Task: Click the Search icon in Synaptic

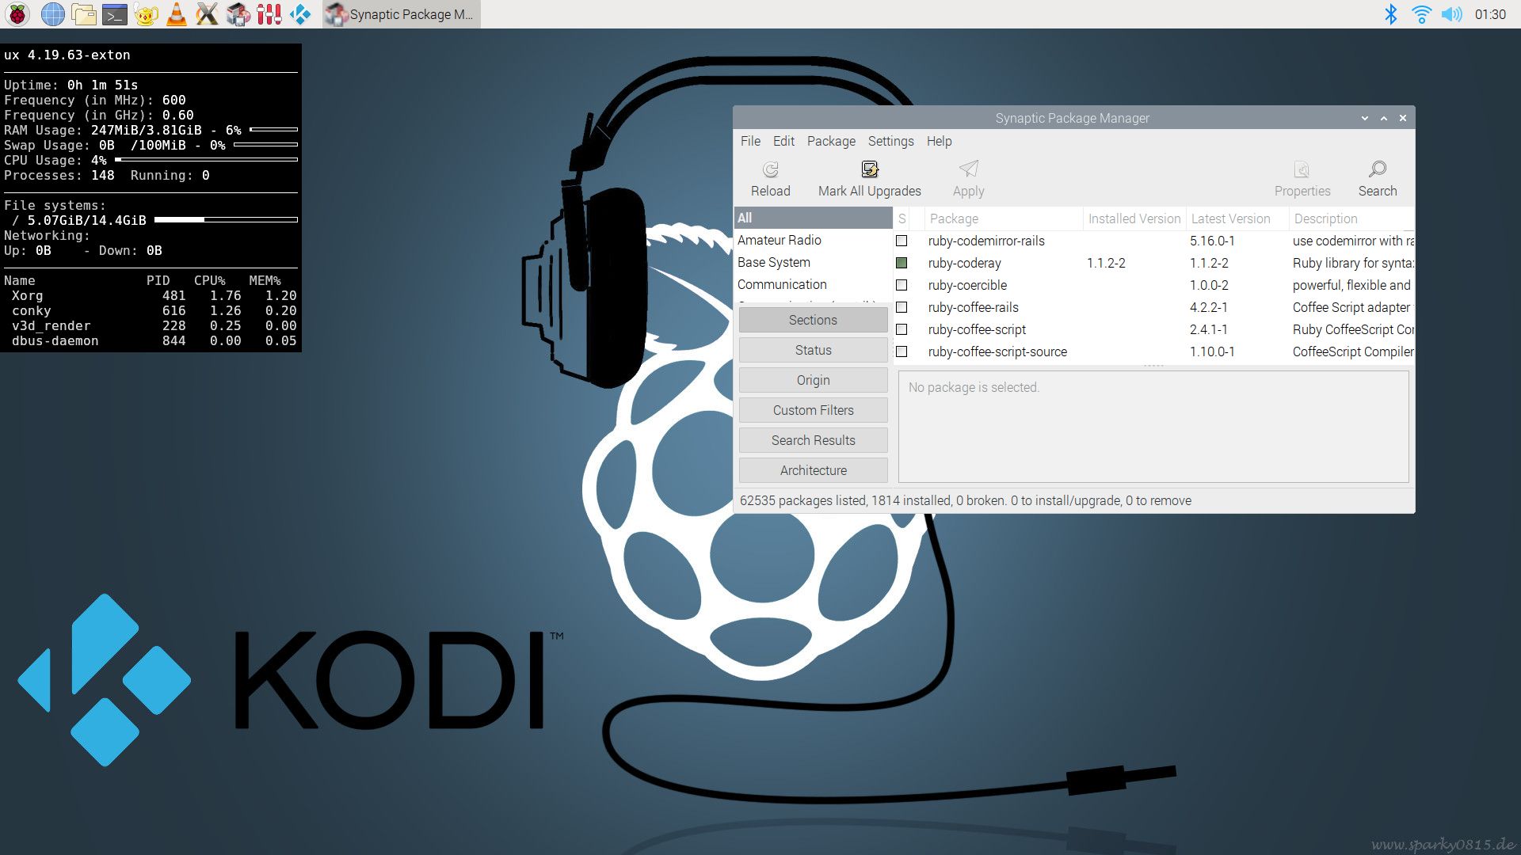Action: pos(1377,176)
